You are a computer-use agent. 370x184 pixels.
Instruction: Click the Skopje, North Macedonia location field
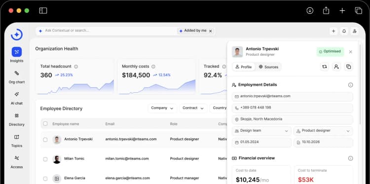(x=293, y=119)
